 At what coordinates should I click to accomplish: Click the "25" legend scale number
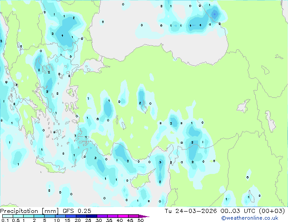point(88,220)
